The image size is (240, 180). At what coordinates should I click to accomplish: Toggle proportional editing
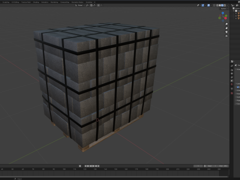click(98, 5)
